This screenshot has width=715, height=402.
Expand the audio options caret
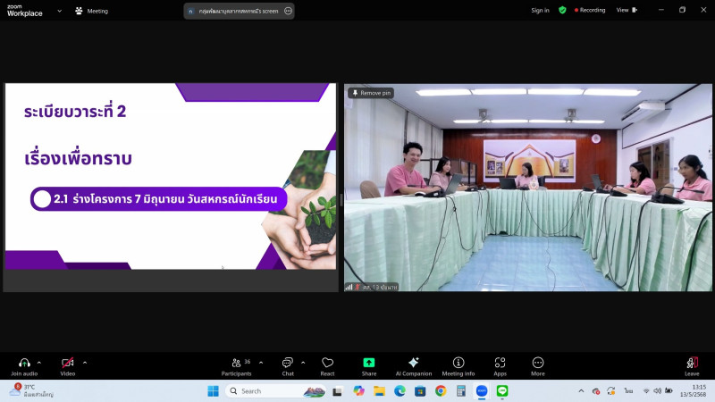click(39, 363)
